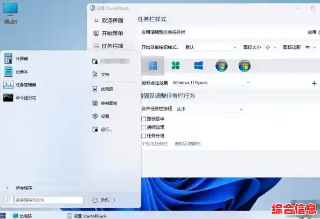Expand the shutdown options arrow next to 关机
The image size is (320, 219).
pyautogui.click(x=114, y=200)
